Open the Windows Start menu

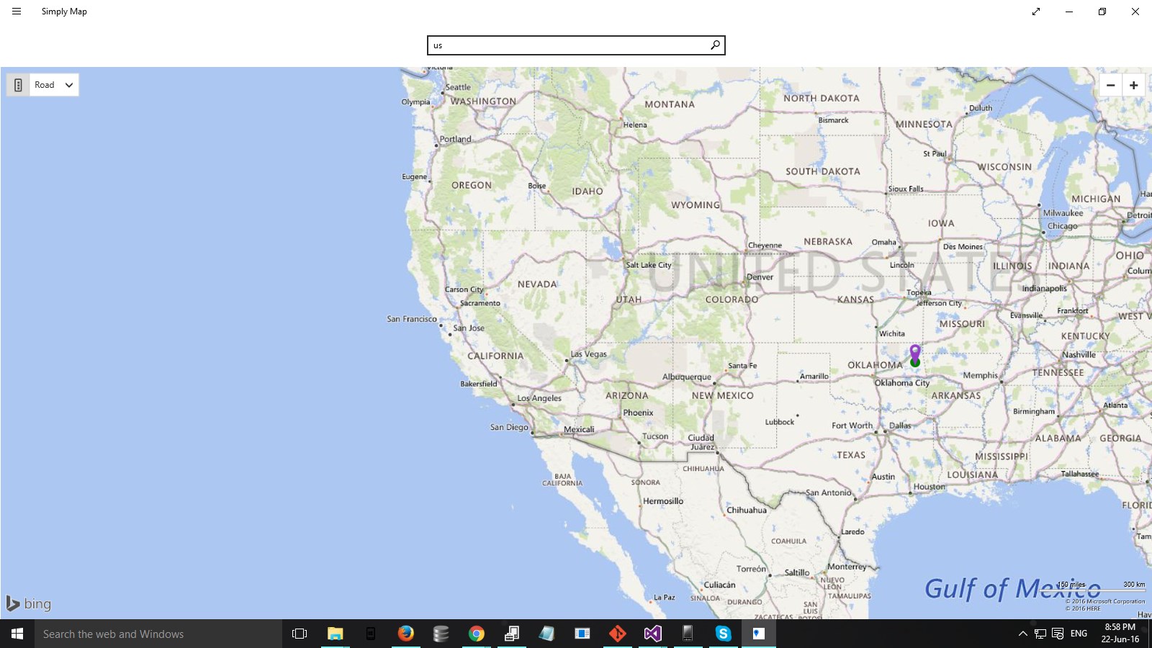coord(17,634)
